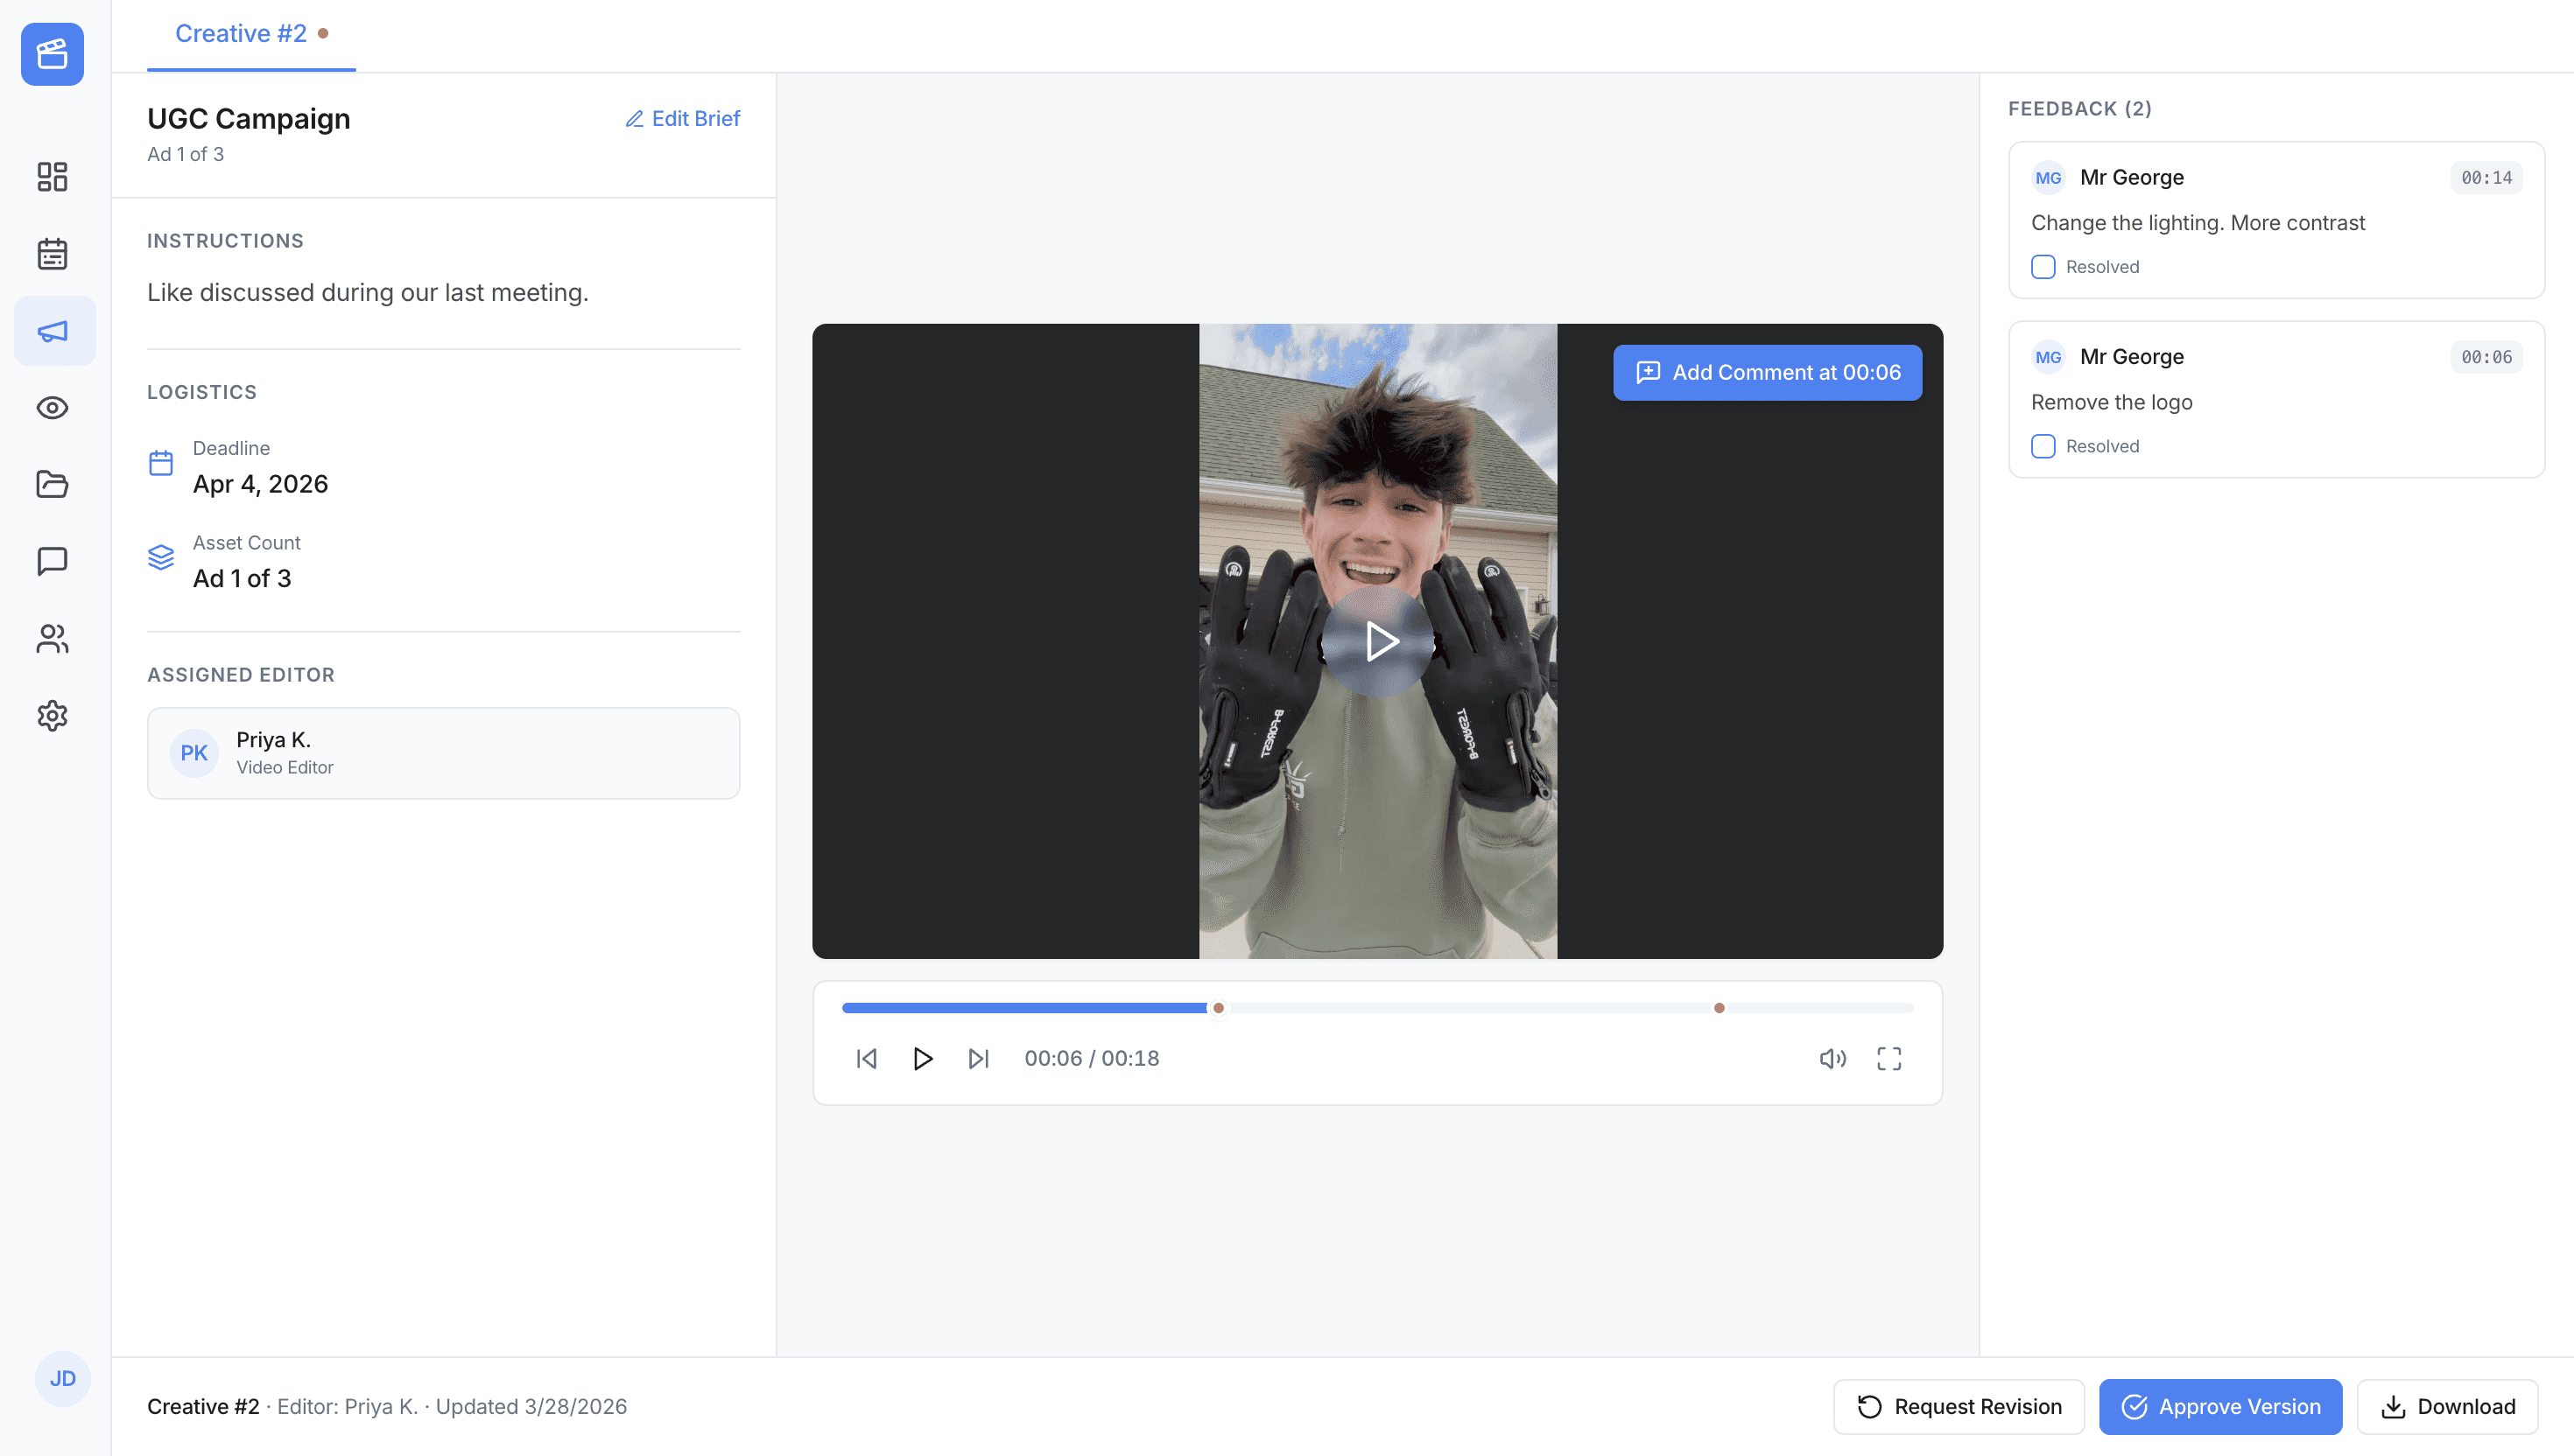Image resolution: width=2574 pixels, height=1456 pixels.
Task: Mute the video volume
Action: point(1832,1059)
